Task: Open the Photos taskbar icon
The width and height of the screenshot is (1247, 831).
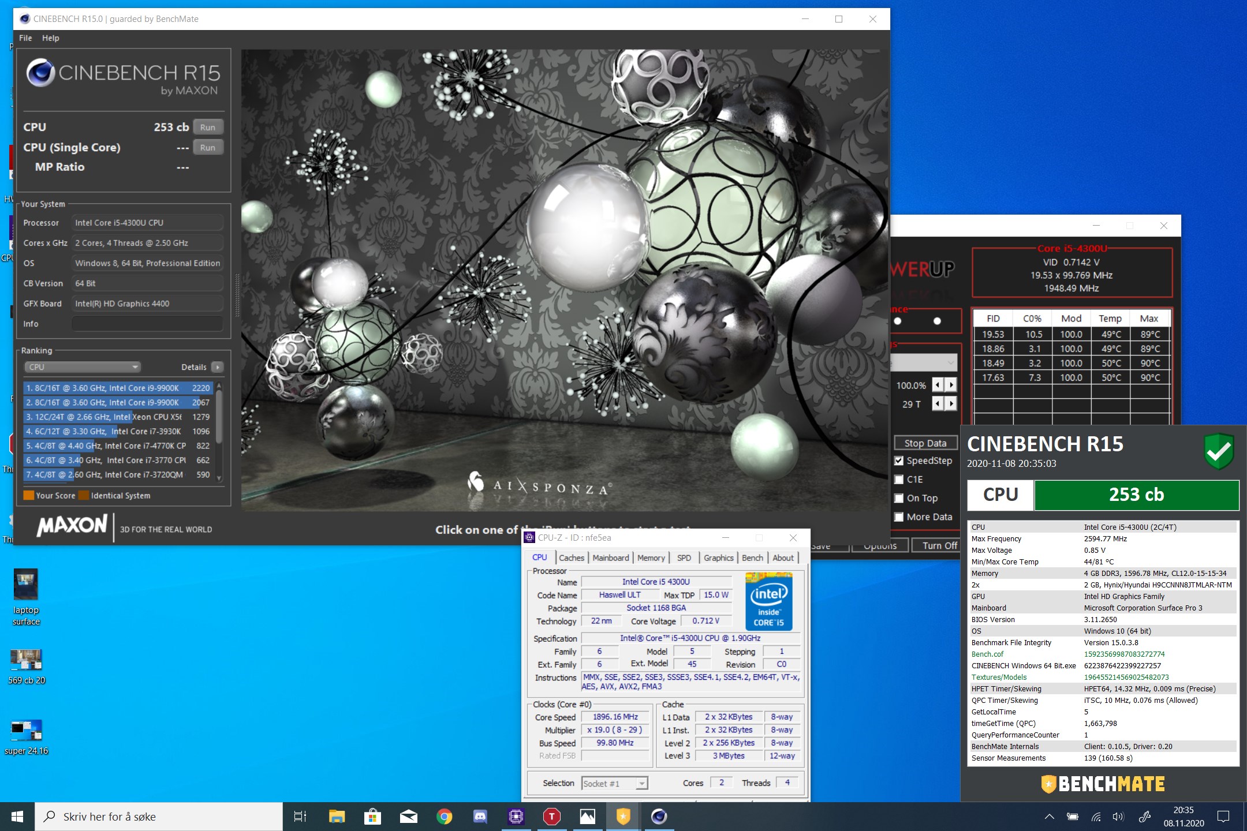Action: (x=587, y=817)
